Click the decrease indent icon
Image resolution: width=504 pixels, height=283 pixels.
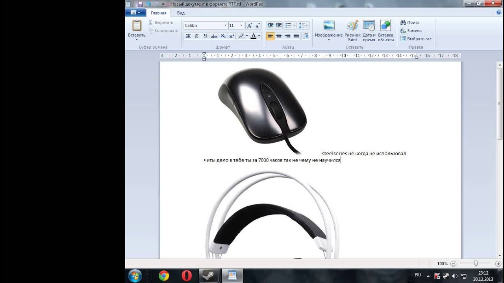(270, 26)
